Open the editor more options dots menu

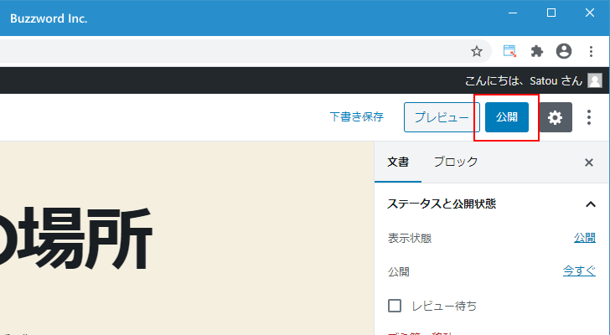pyautogui.click(x=589, y=117)
